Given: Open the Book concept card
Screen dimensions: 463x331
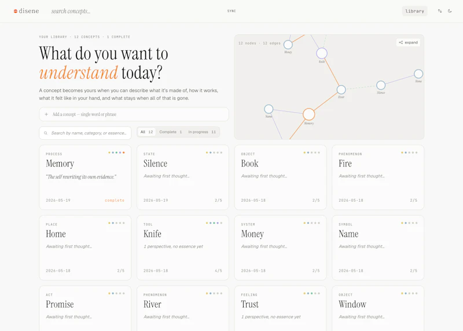Looking at the screenshot, I should [x=280, y=177].
